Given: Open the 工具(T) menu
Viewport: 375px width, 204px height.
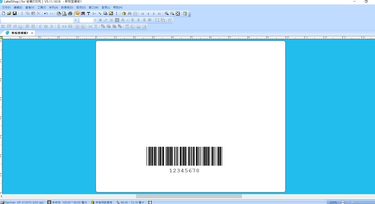Looking at the screenshot, I should (x=42, y=7).
